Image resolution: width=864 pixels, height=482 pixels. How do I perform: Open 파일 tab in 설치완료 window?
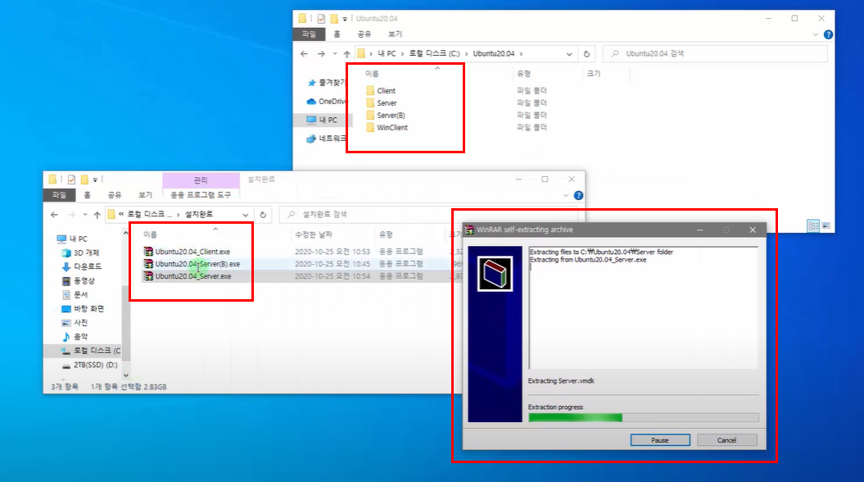(59, 194)
